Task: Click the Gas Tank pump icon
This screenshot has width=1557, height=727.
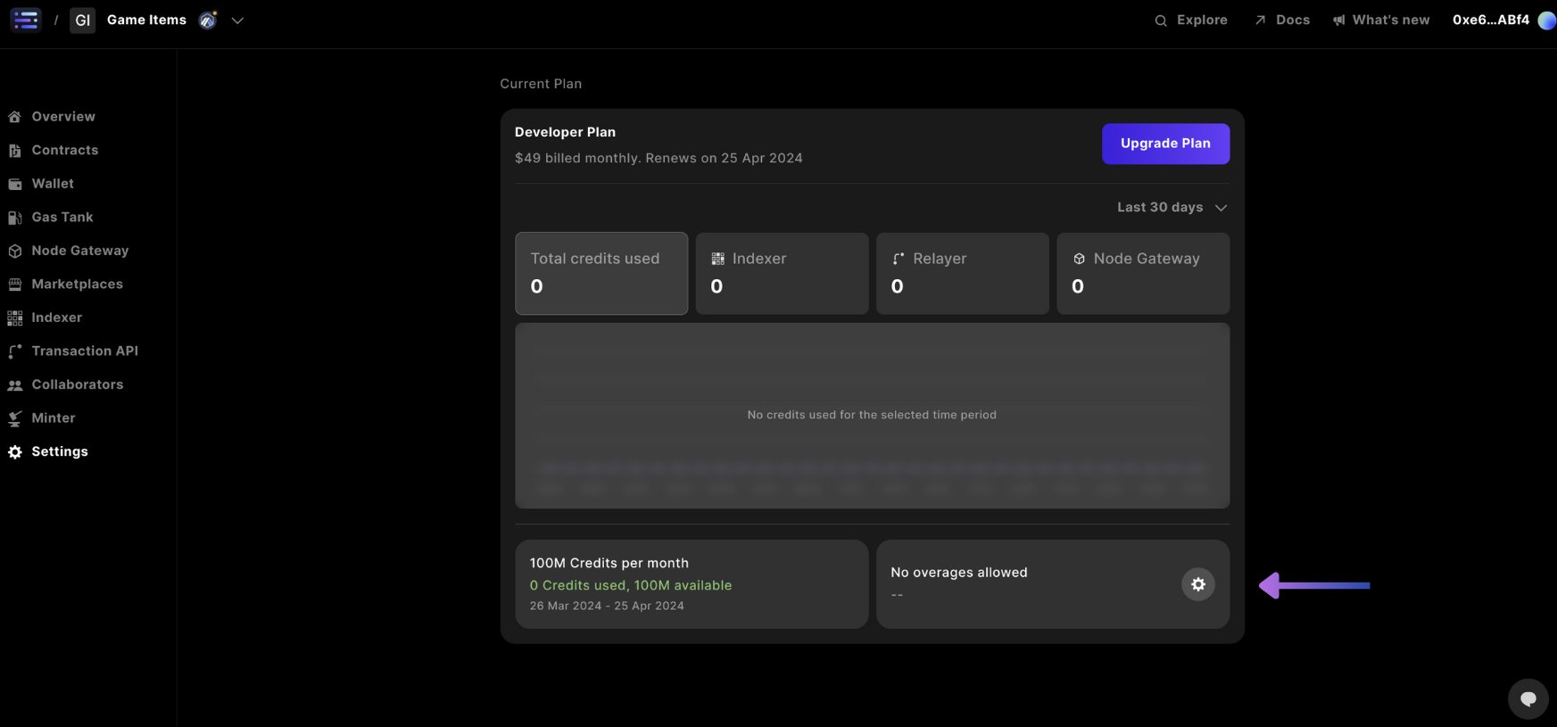Action: click(15, 218)
